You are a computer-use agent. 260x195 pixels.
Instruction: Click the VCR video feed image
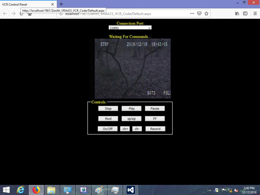[132, 68]
